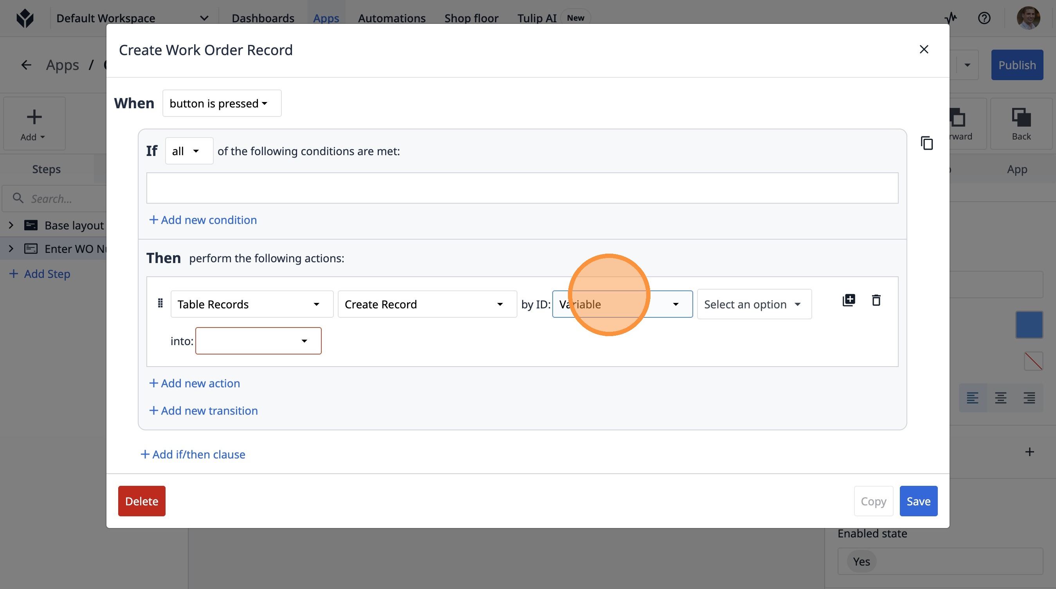Screen dimensions: 1056x589
Task: Click the blue color swatch
Action: 1029,324
